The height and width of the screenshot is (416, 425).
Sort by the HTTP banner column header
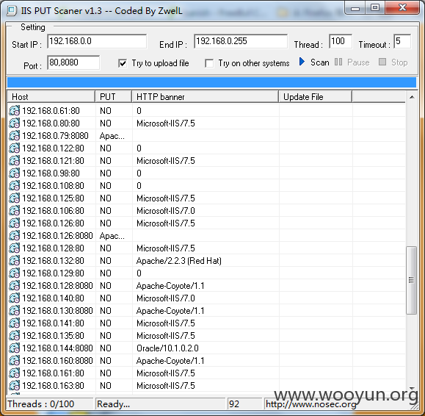206,96
